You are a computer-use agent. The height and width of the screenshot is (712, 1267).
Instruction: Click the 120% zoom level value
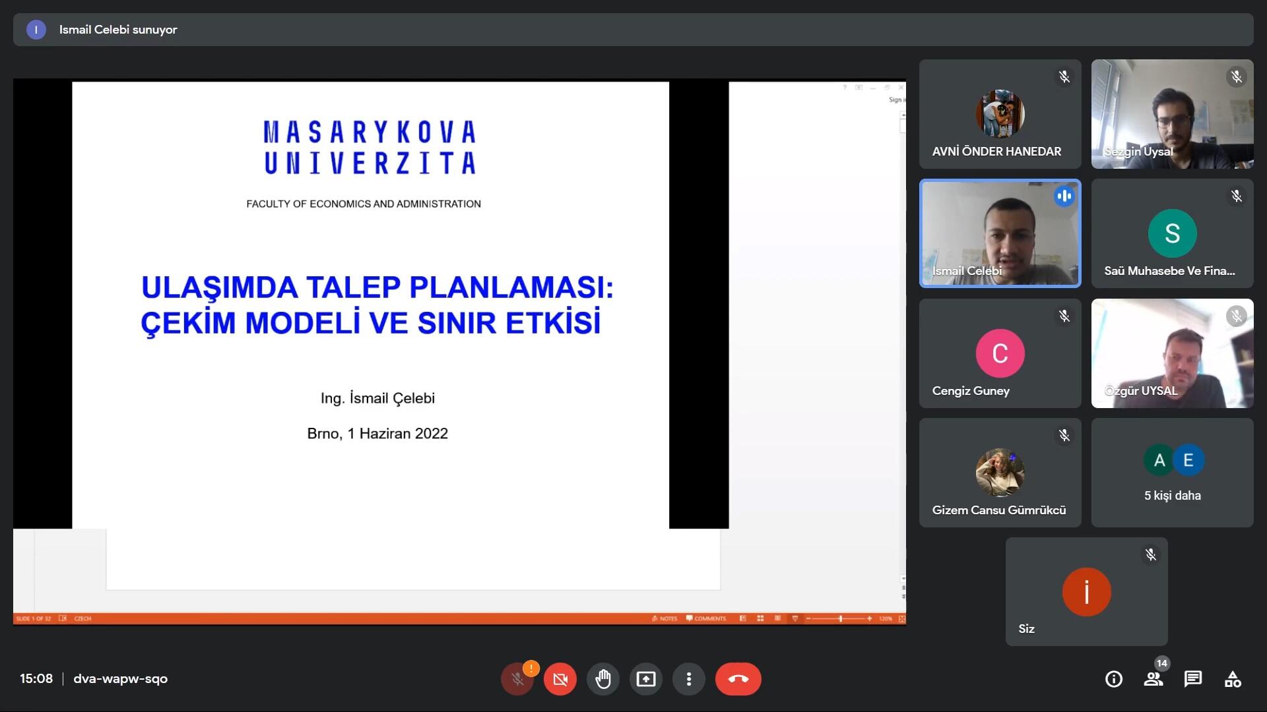coord(886,618)
